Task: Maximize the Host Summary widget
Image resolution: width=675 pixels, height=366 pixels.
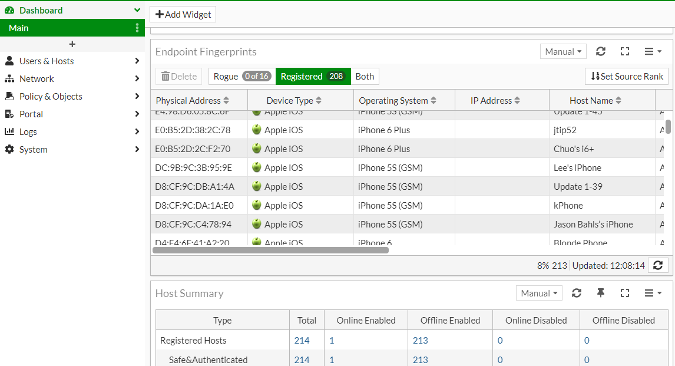Action: coord(625,293)
